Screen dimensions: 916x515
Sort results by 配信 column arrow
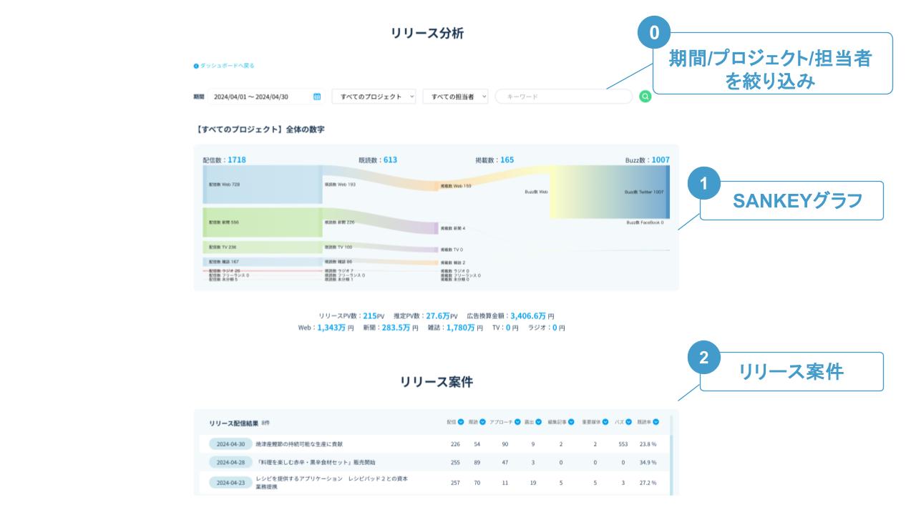tap(461, 421)
